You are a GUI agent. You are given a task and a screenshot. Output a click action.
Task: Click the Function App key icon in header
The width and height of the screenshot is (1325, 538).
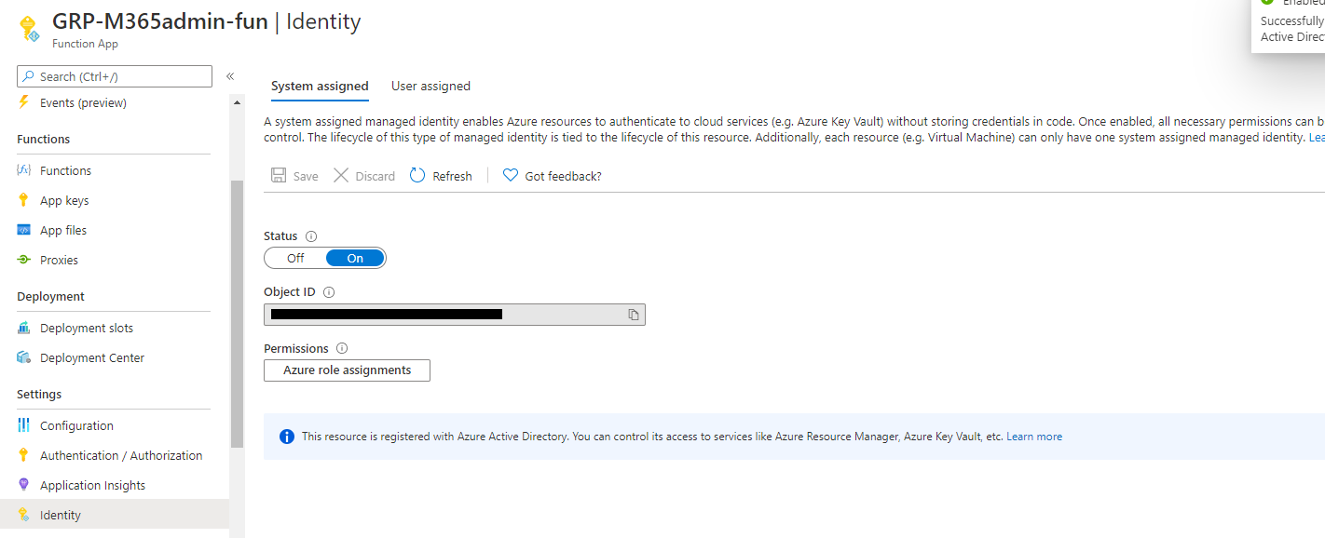click(x=28, y=28)
